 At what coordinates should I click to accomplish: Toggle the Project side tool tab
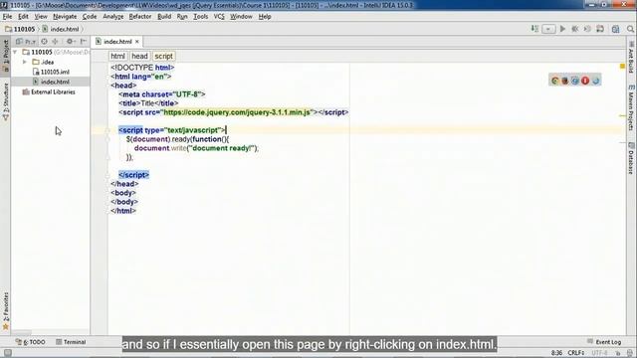(6, 56)
